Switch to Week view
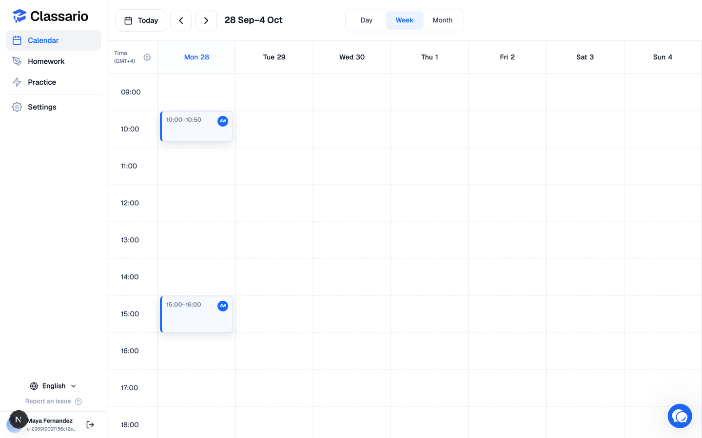 pos(405,20)
